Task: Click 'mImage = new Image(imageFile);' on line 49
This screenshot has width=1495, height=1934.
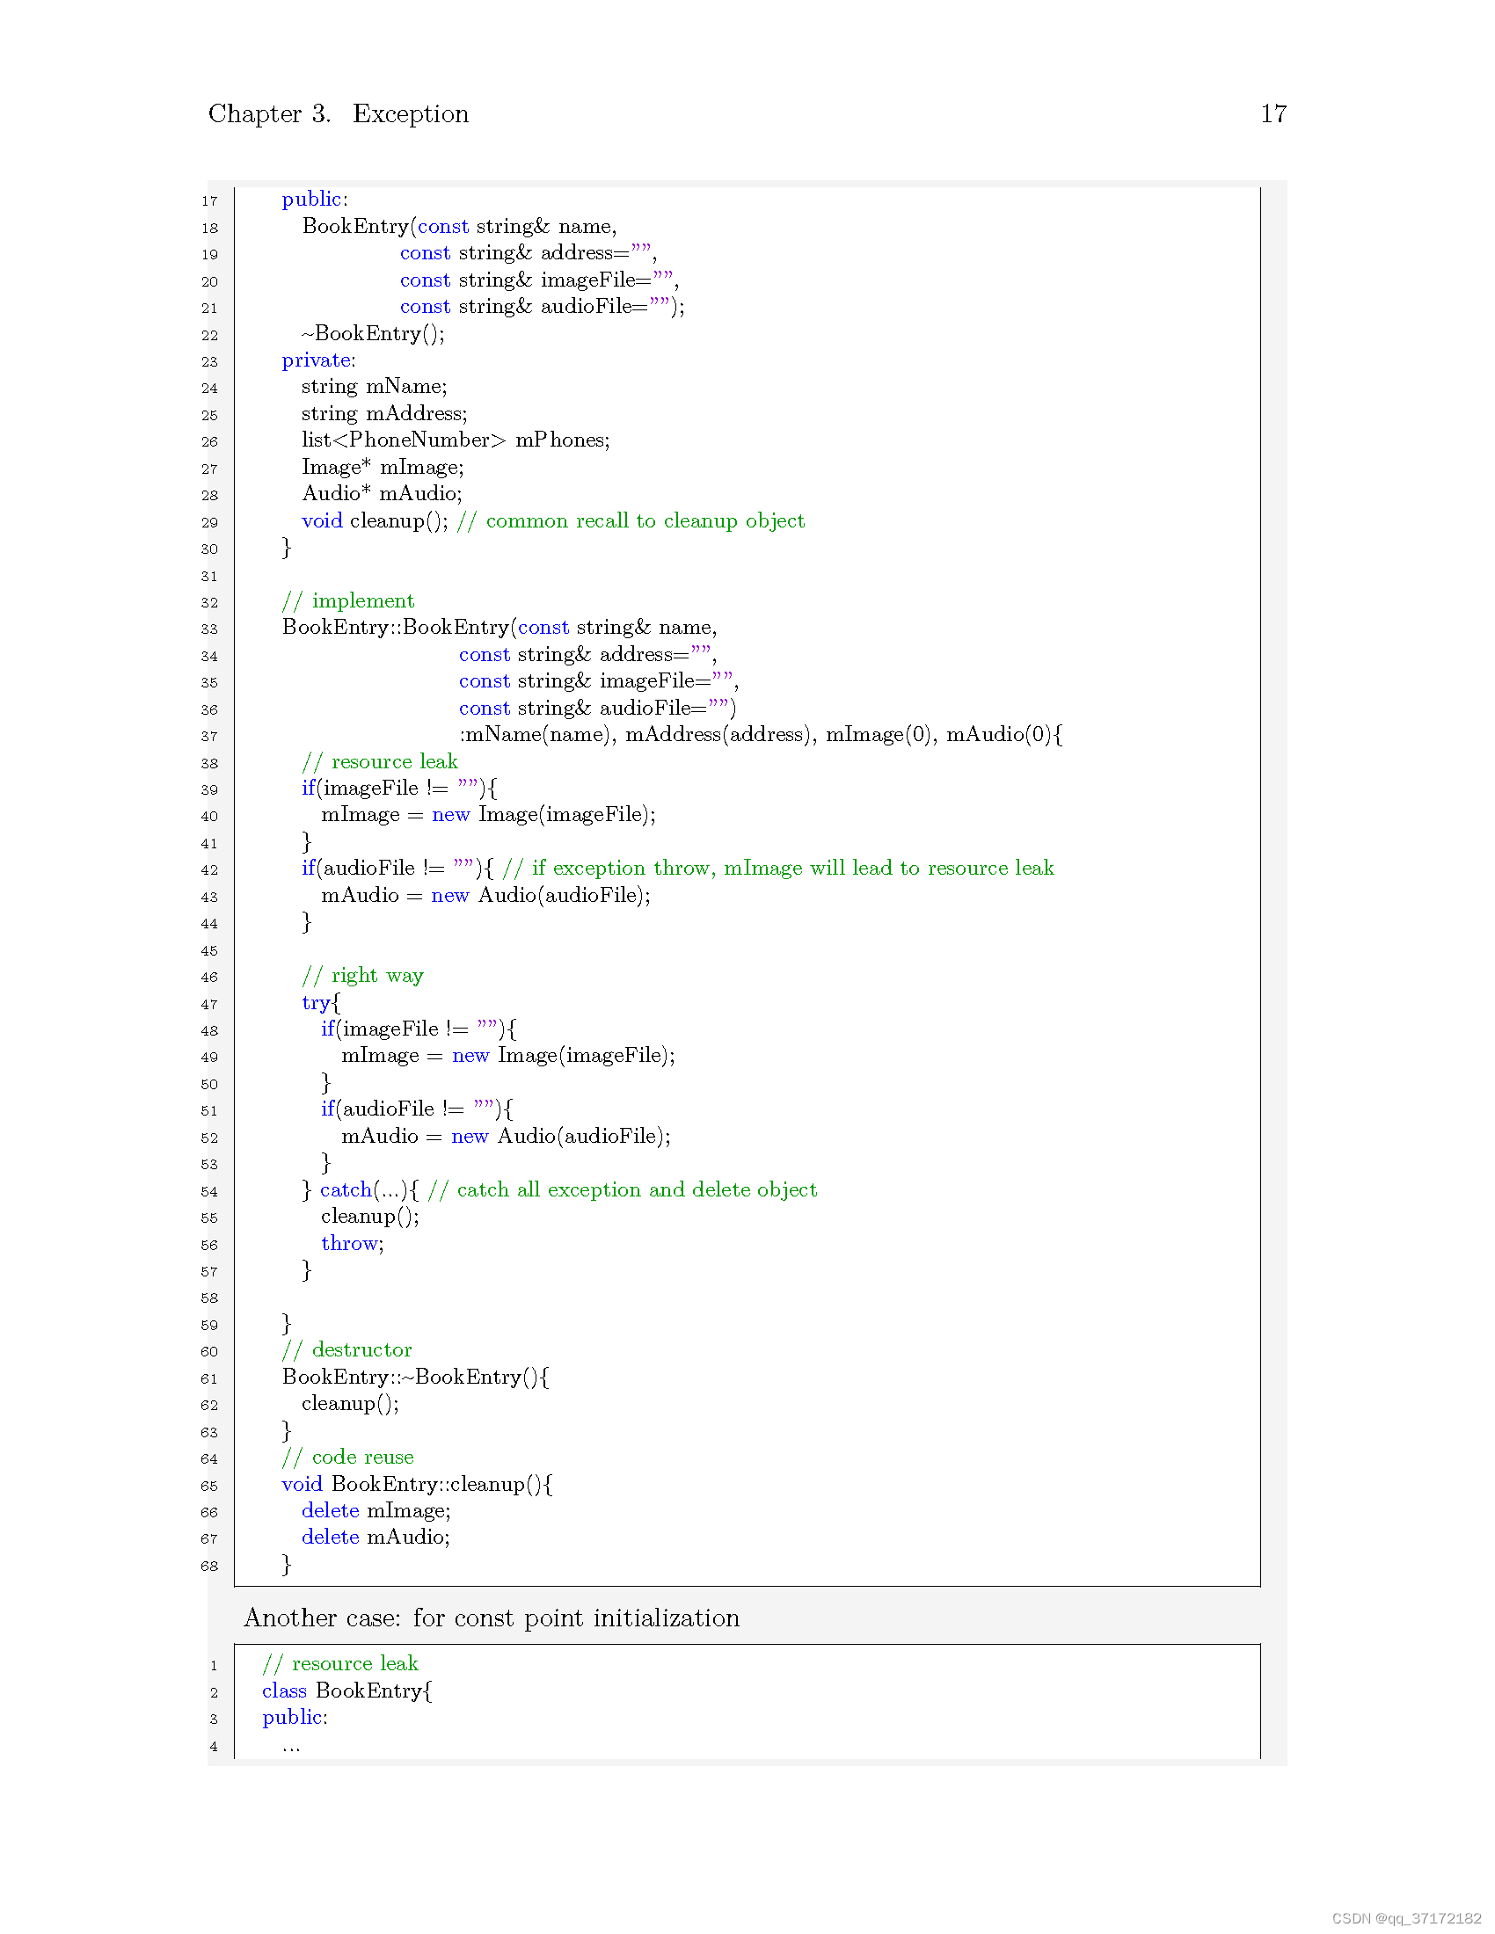Action: click(508, 1056)
